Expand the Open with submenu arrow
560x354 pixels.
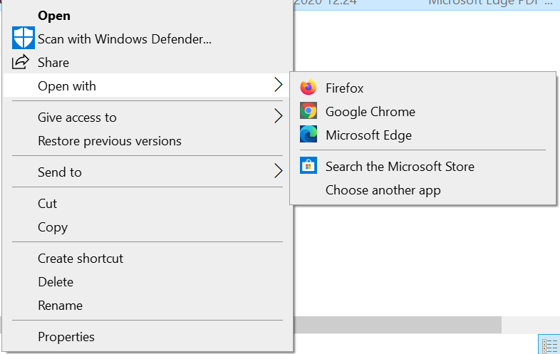(x=279, y=85)
